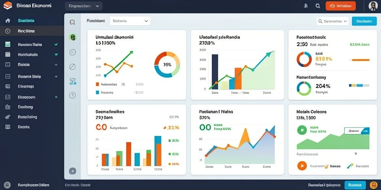This screenshot has width=381, height=190.
Task: Click the question mark help icon
Action: click(73, 95)
